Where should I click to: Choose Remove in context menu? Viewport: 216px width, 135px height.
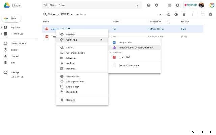[x=82, y=100]
